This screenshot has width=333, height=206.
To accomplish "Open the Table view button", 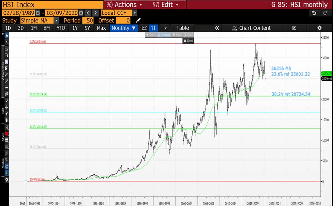I will pos(183,28).
